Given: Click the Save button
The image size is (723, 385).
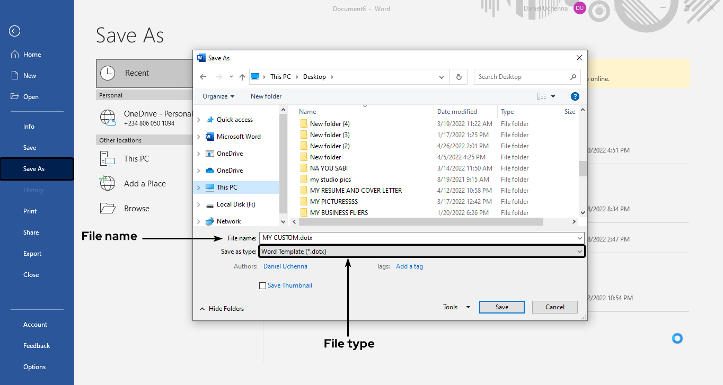Looking at the screenshot, I should coord(501,307).
